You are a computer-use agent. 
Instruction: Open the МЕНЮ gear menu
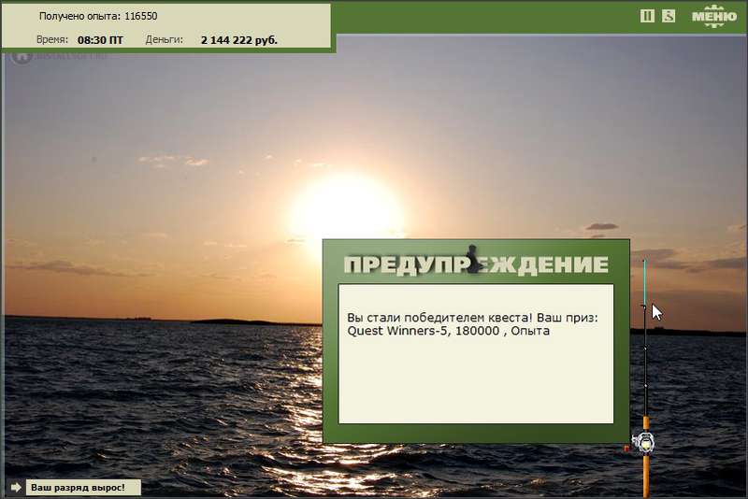point(713,16)
